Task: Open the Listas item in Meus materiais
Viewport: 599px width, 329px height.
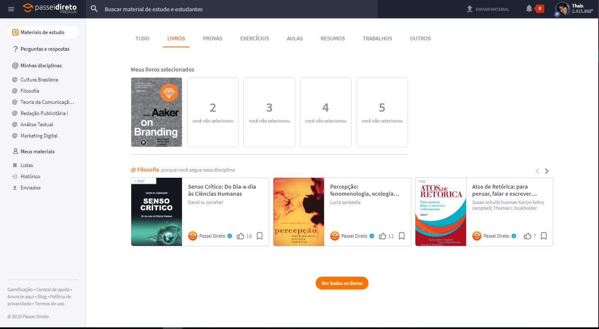Action: pos(27,165)
